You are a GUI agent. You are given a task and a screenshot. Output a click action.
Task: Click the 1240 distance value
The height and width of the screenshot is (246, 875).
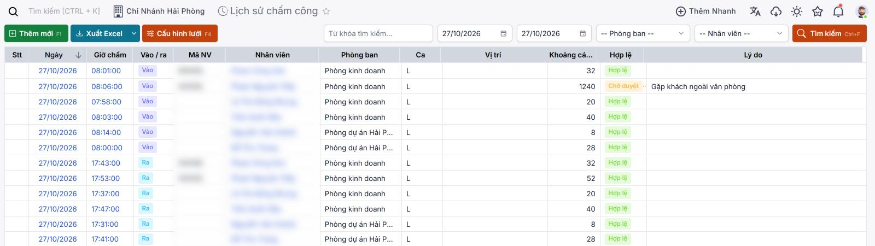tap(587, 86)
